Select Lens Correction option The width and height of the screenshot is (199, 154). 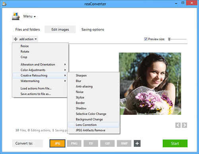coord(94,125)
